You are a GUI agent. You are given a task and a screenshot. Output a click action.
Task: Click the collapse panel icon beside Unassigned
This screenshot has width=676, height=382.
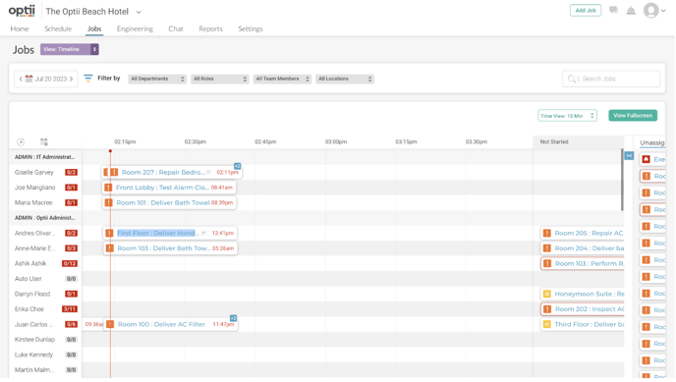click(x=629, y=155)
